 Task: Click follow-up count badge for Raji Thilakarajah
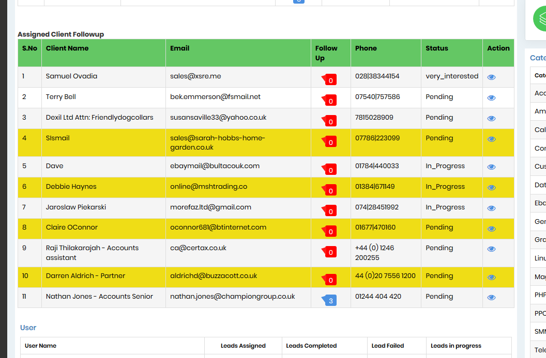[330, 252]
